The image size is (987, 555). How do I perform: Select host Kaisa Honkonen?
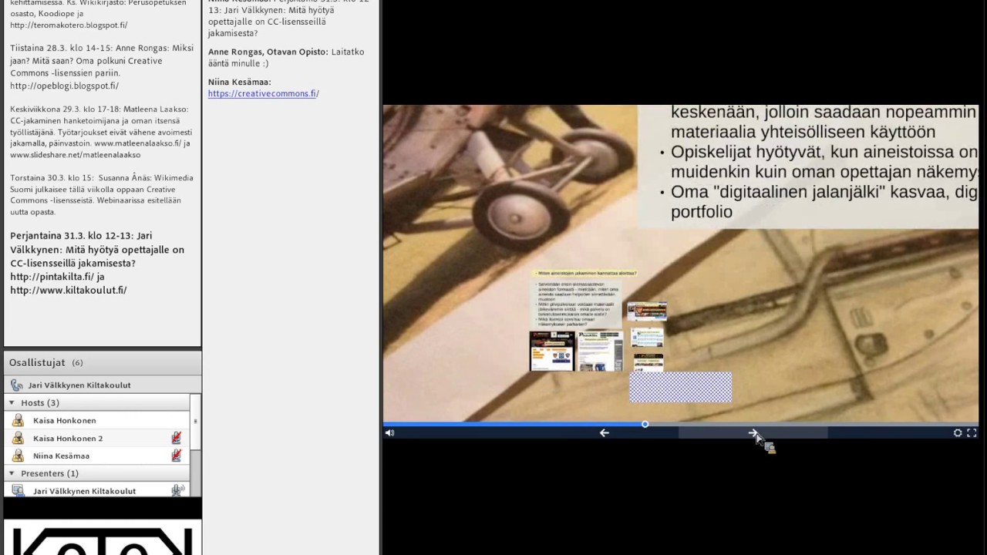97,420
